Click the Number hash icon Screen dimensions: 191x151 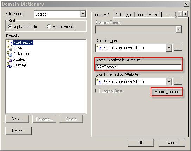[9, 60]
